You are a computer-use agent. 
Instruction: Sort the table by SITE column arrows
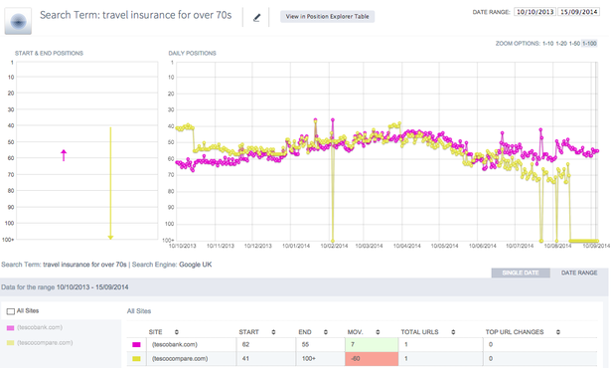point(177,332)
